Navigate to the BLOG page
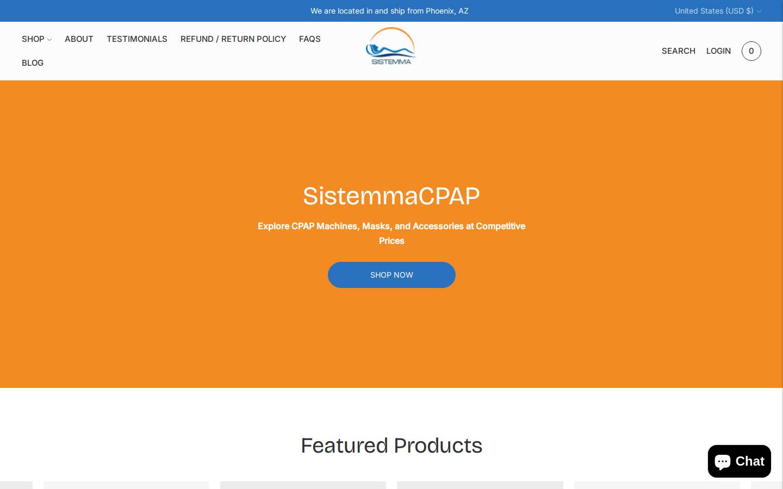 [33, 63]
